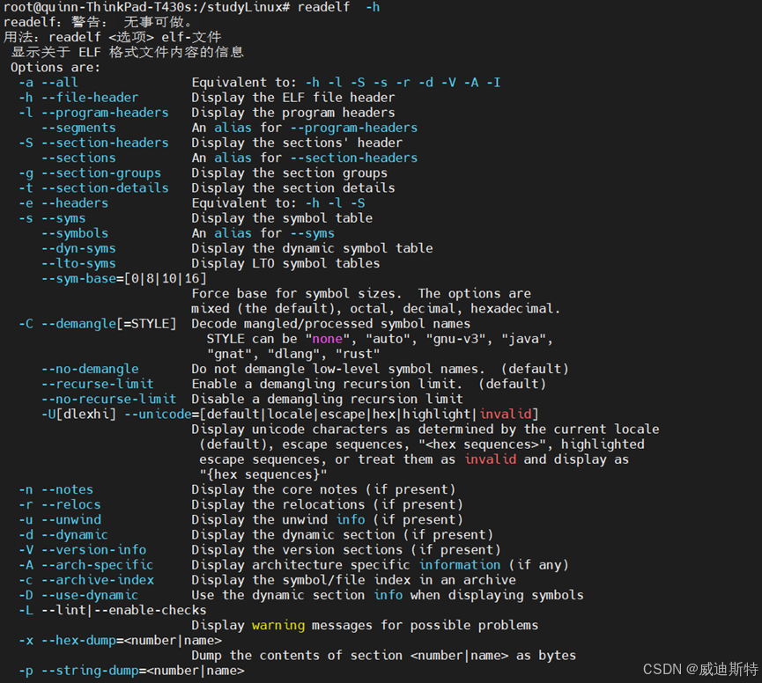762x683 pixels.
Task: Click the magenta word 'none'
Action: click(327, 339)
